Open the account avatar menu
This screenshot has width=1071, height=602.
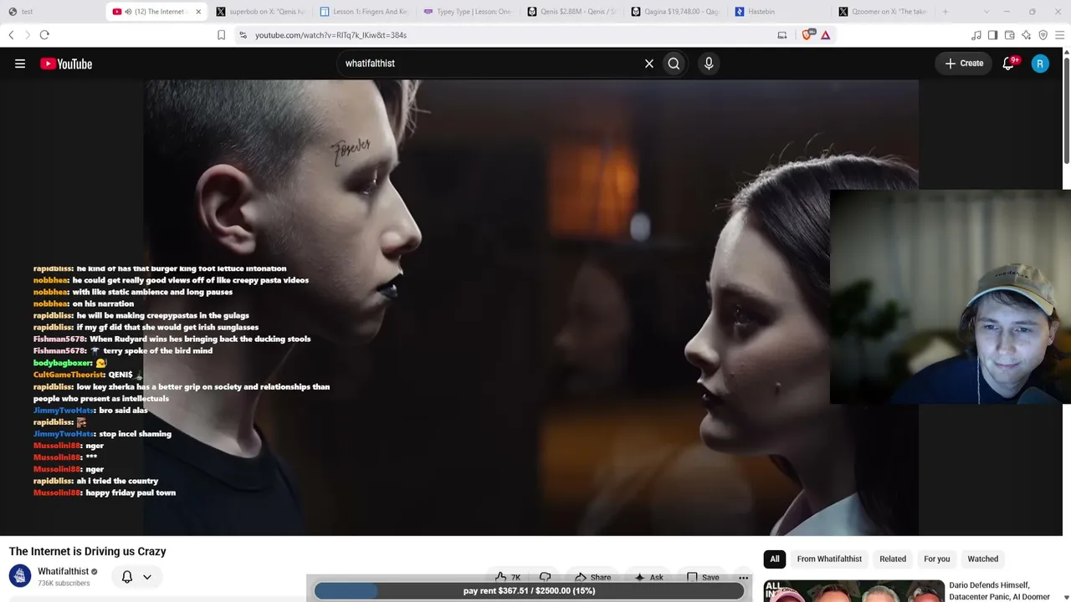point(1040,64)
